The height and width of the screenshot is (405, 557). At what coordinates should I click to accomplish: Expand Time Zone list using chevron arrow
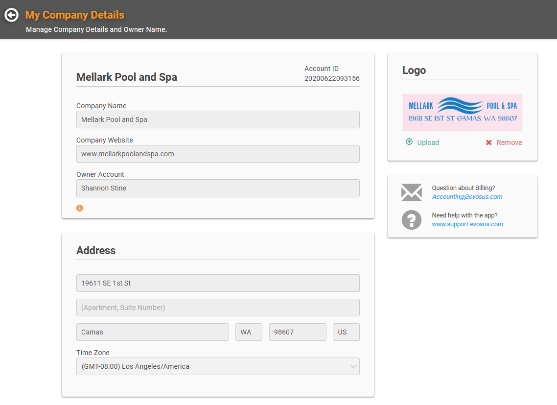tap(353, 366)
